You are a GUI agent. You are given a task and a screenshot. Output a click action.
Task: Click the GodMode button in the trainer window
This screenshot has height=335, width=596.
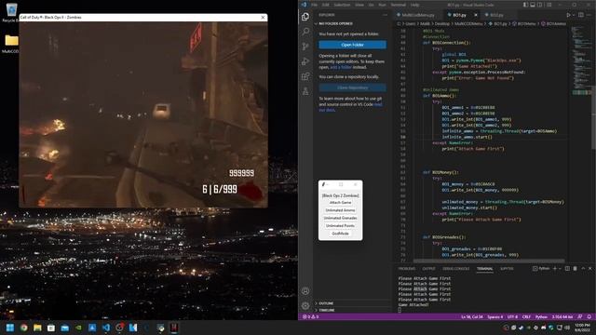pos(340,234)
